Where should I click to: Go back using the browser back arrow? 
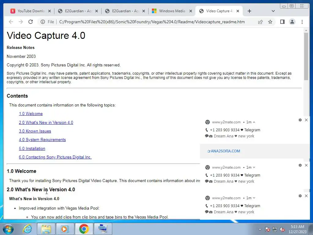click(x=11, y=22)
